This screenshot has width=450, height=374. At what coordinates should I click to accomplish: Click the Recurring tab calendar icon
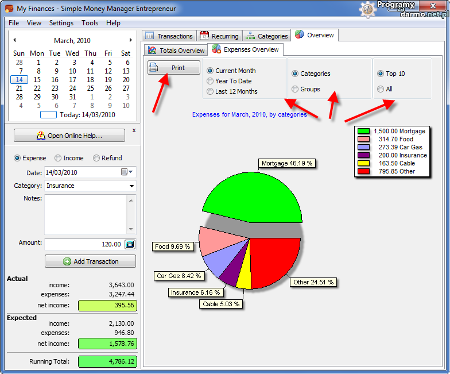(204, 36)
